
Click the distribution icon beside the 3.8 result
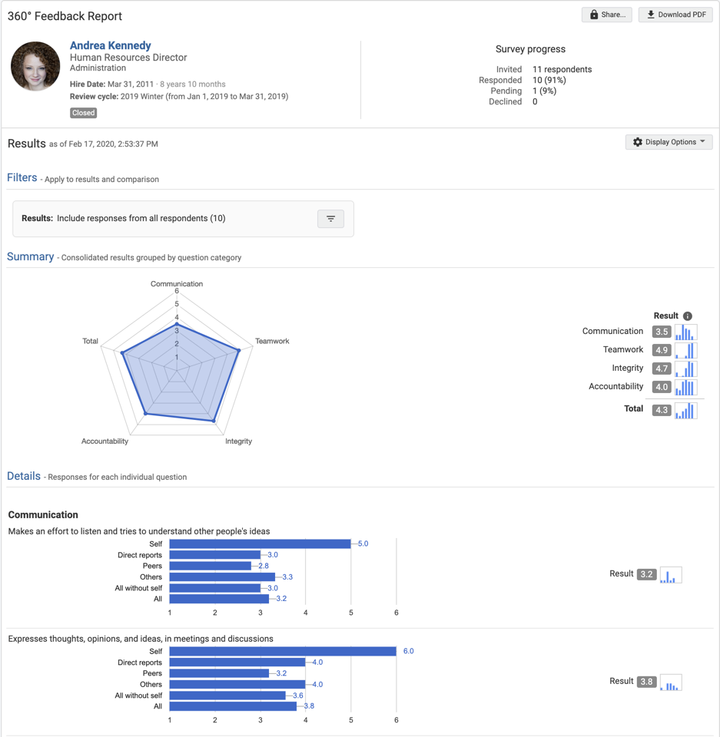point(670,681)
